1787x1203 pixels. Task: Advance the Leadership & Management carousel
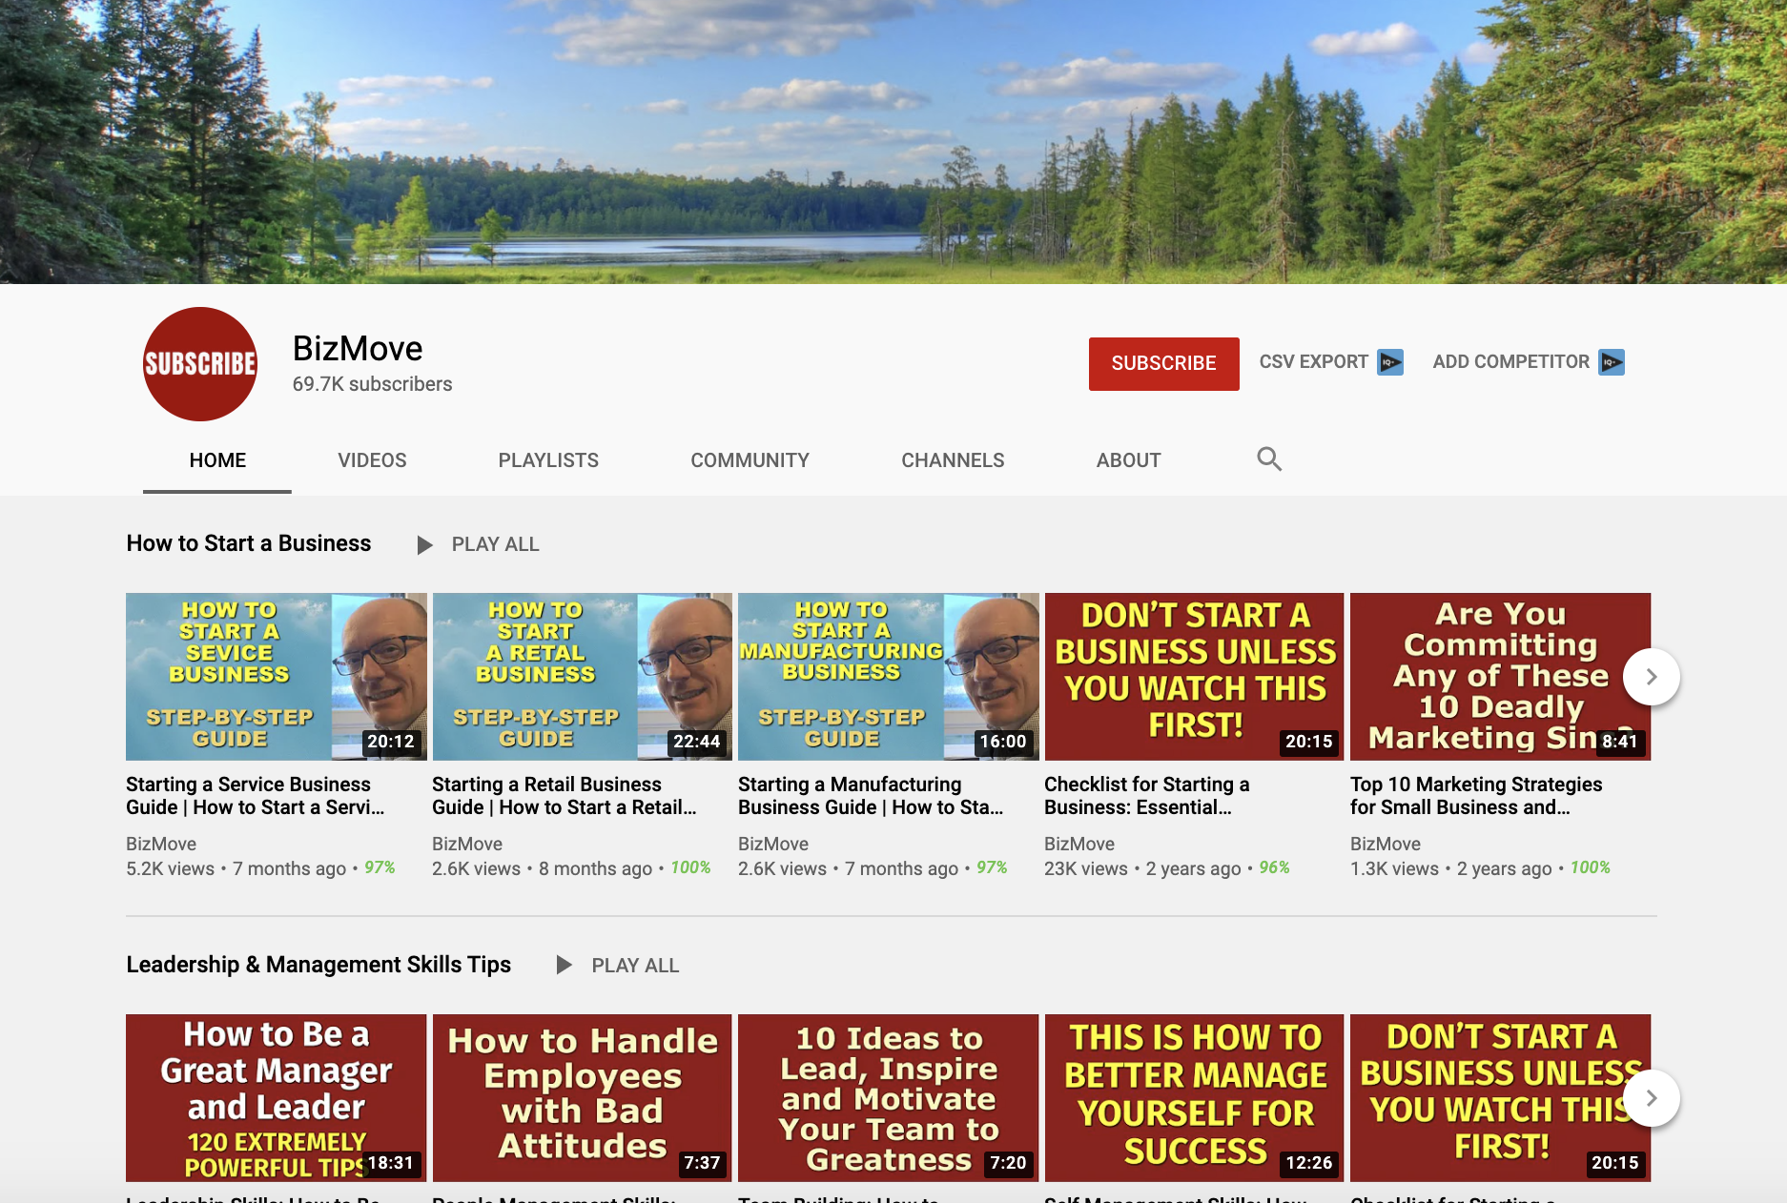[1652, 1098]
